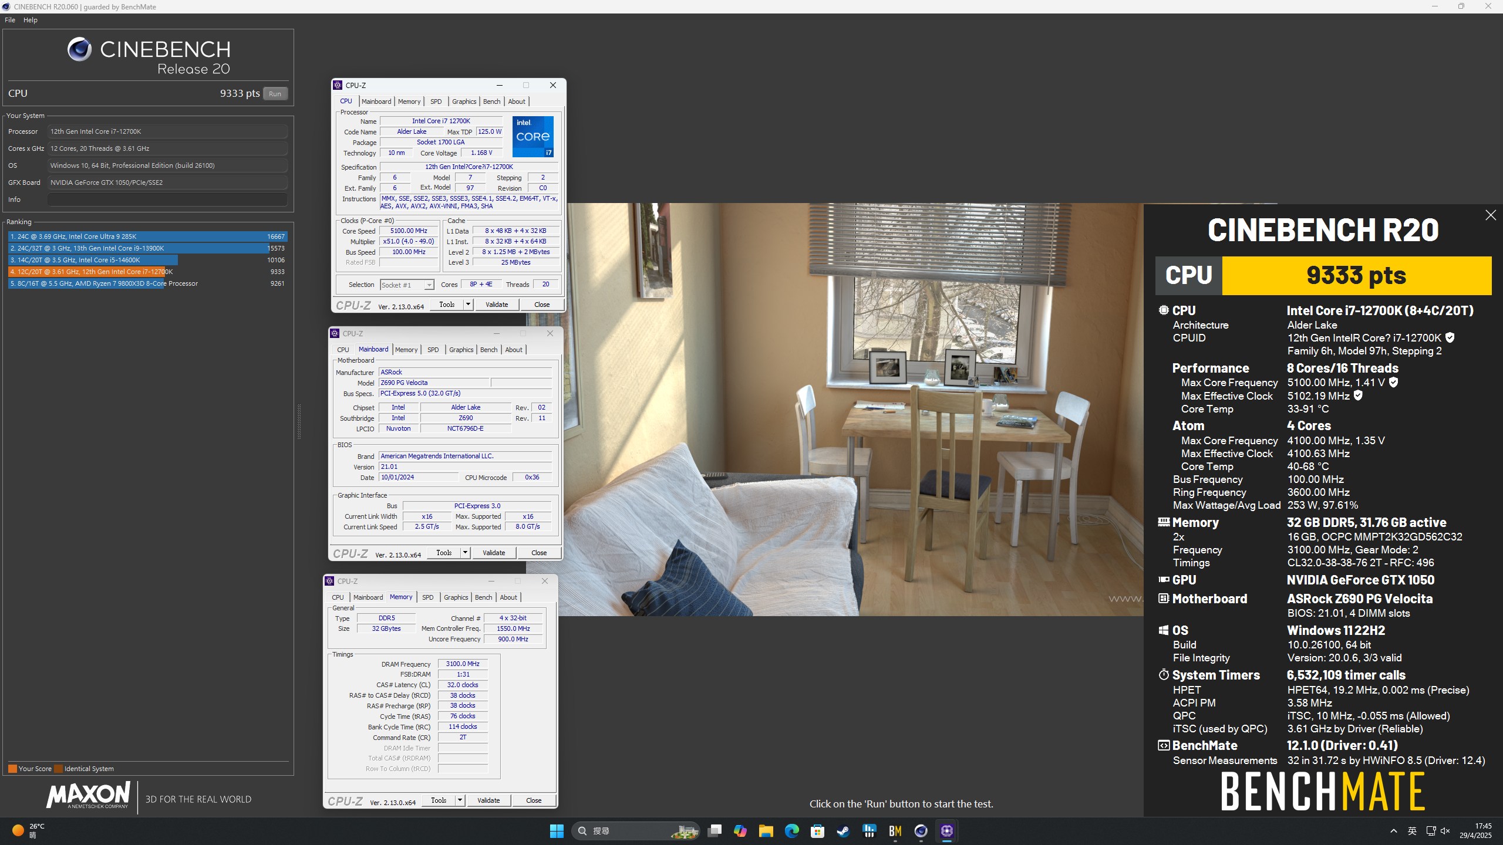Image resolution: width=1503 pixels, height=845 pixels.
Task: Switch to the Mainboard tab in the top CPU-Z window
Action: [x=376, y=102]
